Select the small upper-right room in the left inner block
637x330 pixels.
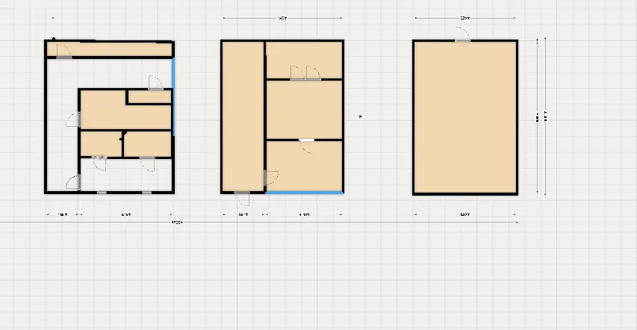tap(149, 97)
